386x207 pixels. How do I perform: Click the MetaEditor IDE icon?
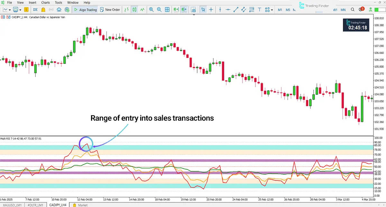[x=35, y=9]
